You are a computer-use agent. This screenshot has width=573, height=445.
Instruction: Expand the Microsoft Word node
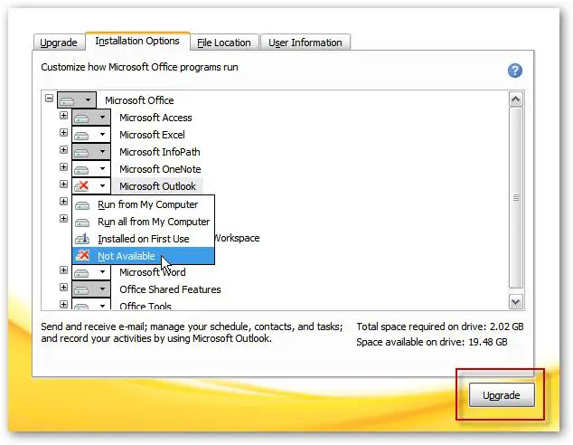(63, 270)
